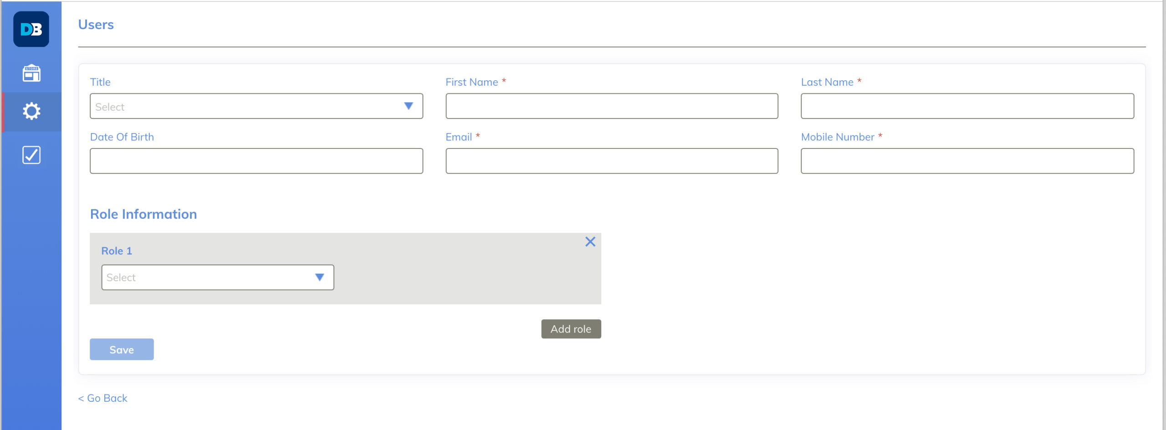Image resolution: width=1166 pixels, height=430 pixels.
Task: Focus the First Name input field
Action: point(611,106)
